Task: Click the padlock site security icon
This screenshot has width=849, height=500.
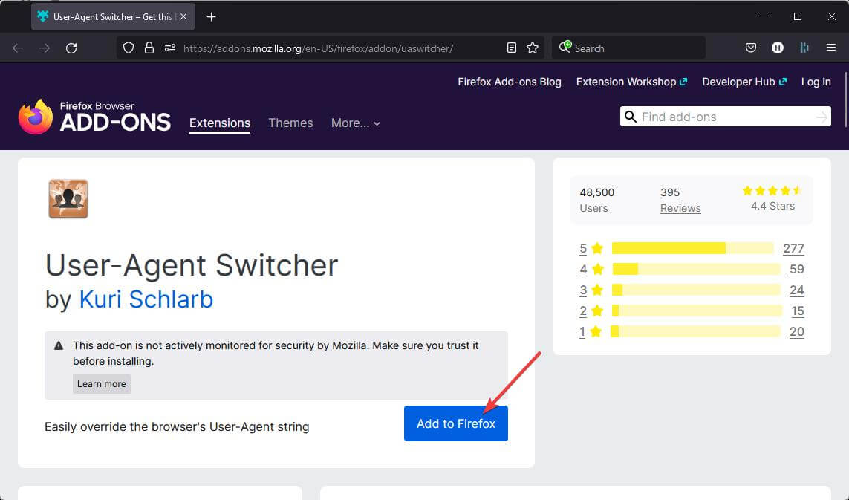Action: [149, 48]
